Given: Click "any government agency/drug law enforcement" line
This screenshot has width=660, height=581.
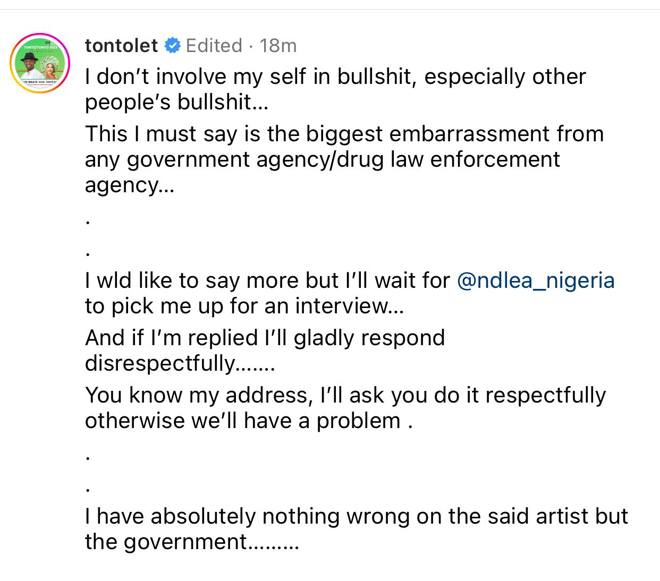Looking at the screenshot, I should point(322,159).
